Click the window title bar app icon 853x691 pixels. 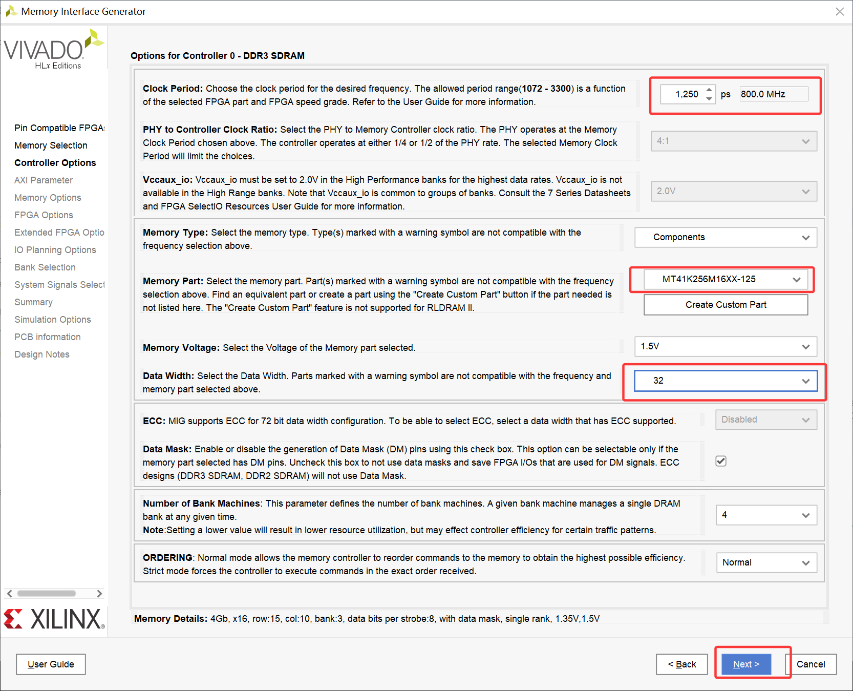tap(11, 11)
